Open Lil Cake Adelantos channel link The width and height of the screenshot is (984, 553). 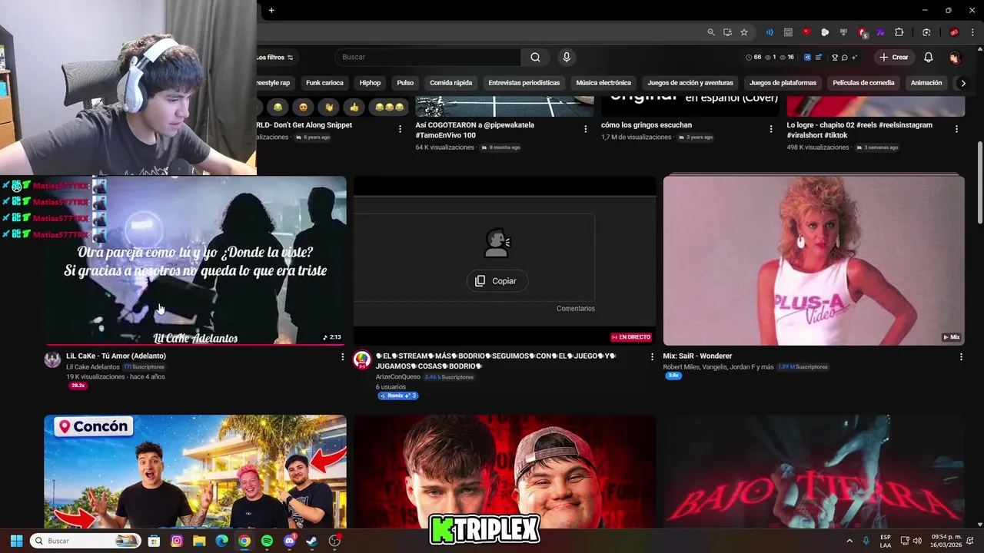pos(93,367)
